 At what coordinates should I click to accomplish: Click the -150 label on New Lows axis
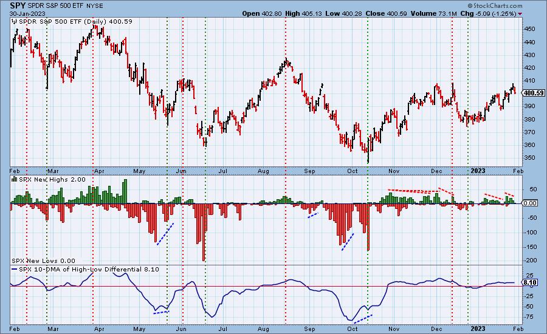point(530,247)
